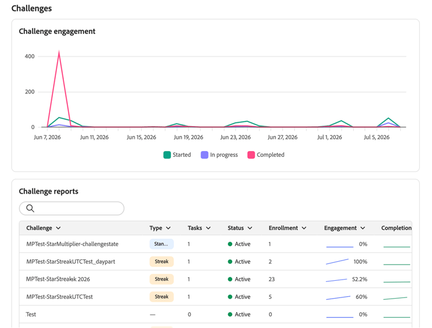Open the Engagement column sort chevron
This screenshot has height=328, width=432.
[363, 228]
